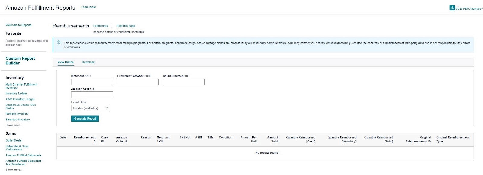The image size is (483, 175).
Task: Expand Show more under Inventory
Action: coord(14,125)
